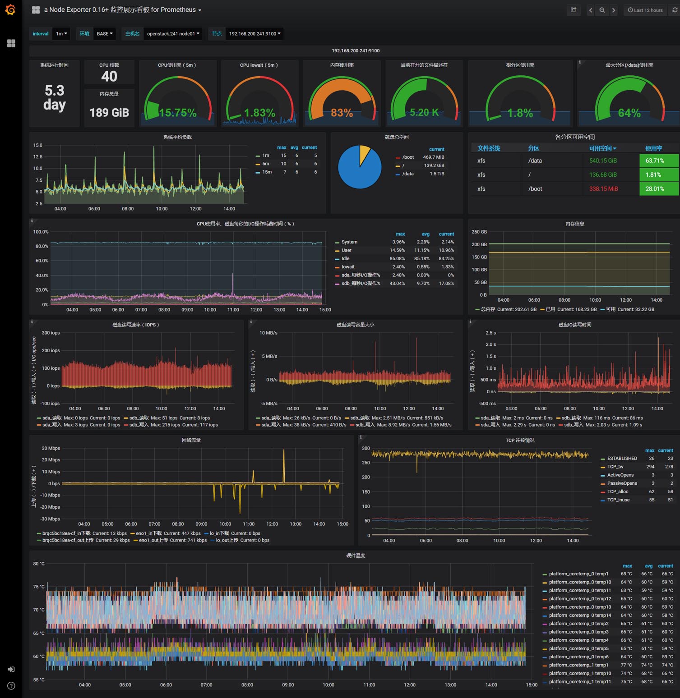Sort the partition table by 可用空间

pyautogui.click(x=602, y=148)
